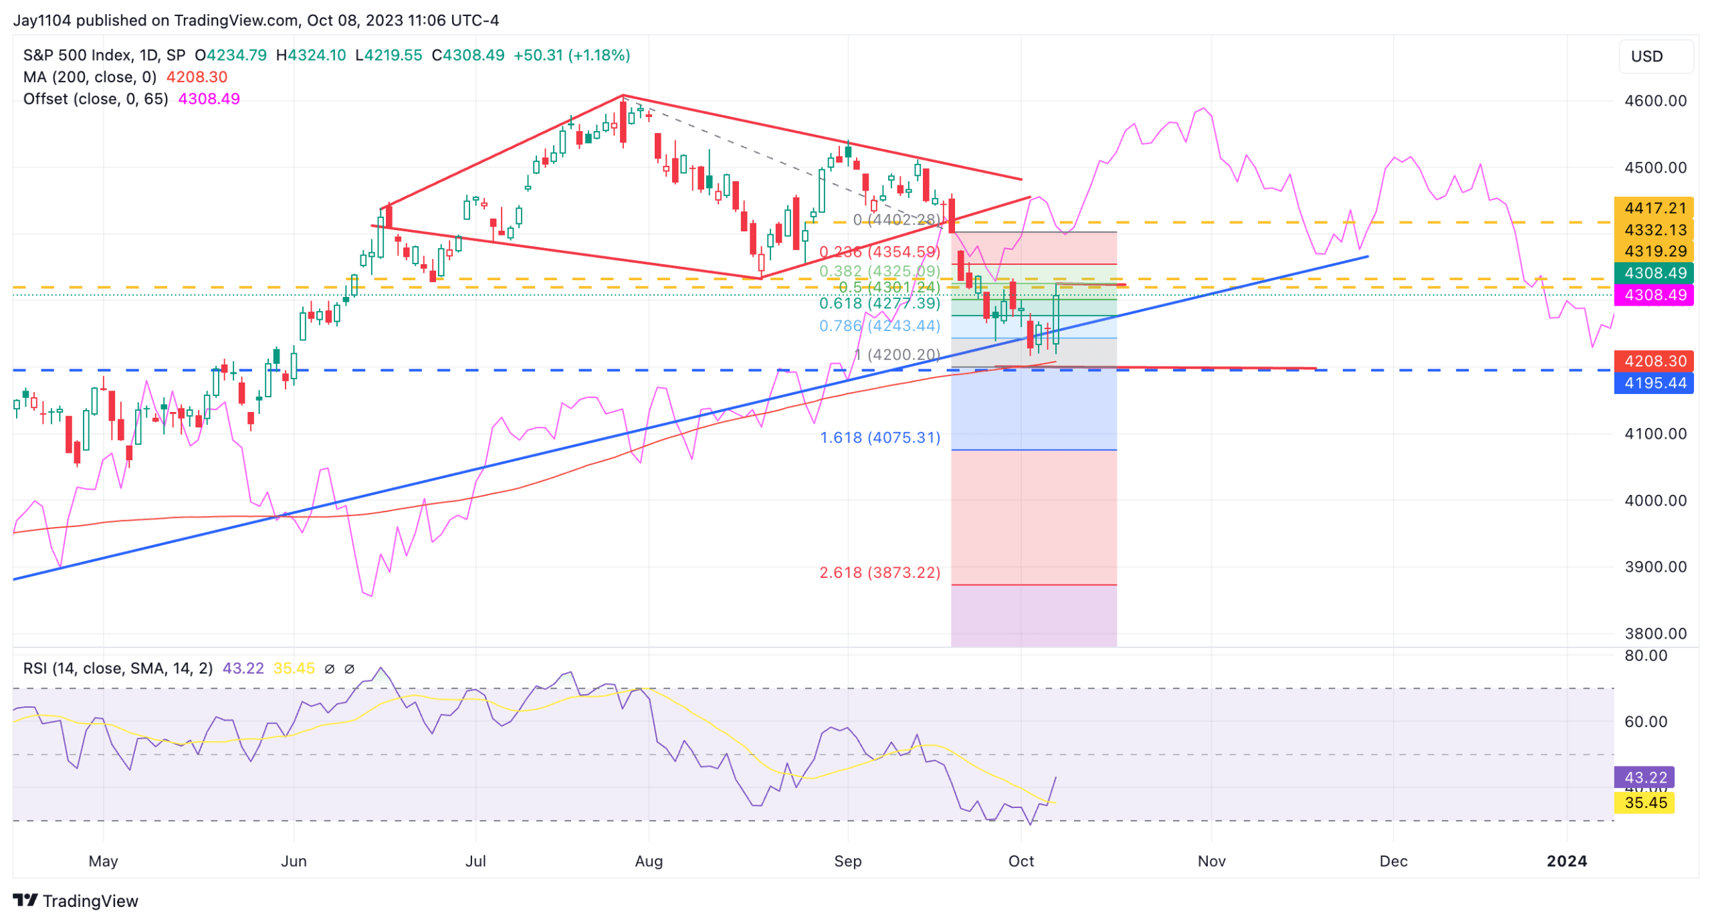The width and height of the screenshot is (1712, 923).
Task: Click the 3800.00 price axis label
Action: click(1656, 634)
